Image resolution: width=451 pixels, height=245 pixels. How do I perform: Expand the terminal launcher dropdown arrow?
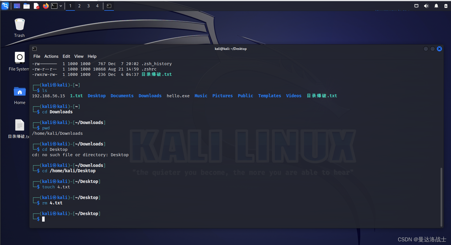61,6
